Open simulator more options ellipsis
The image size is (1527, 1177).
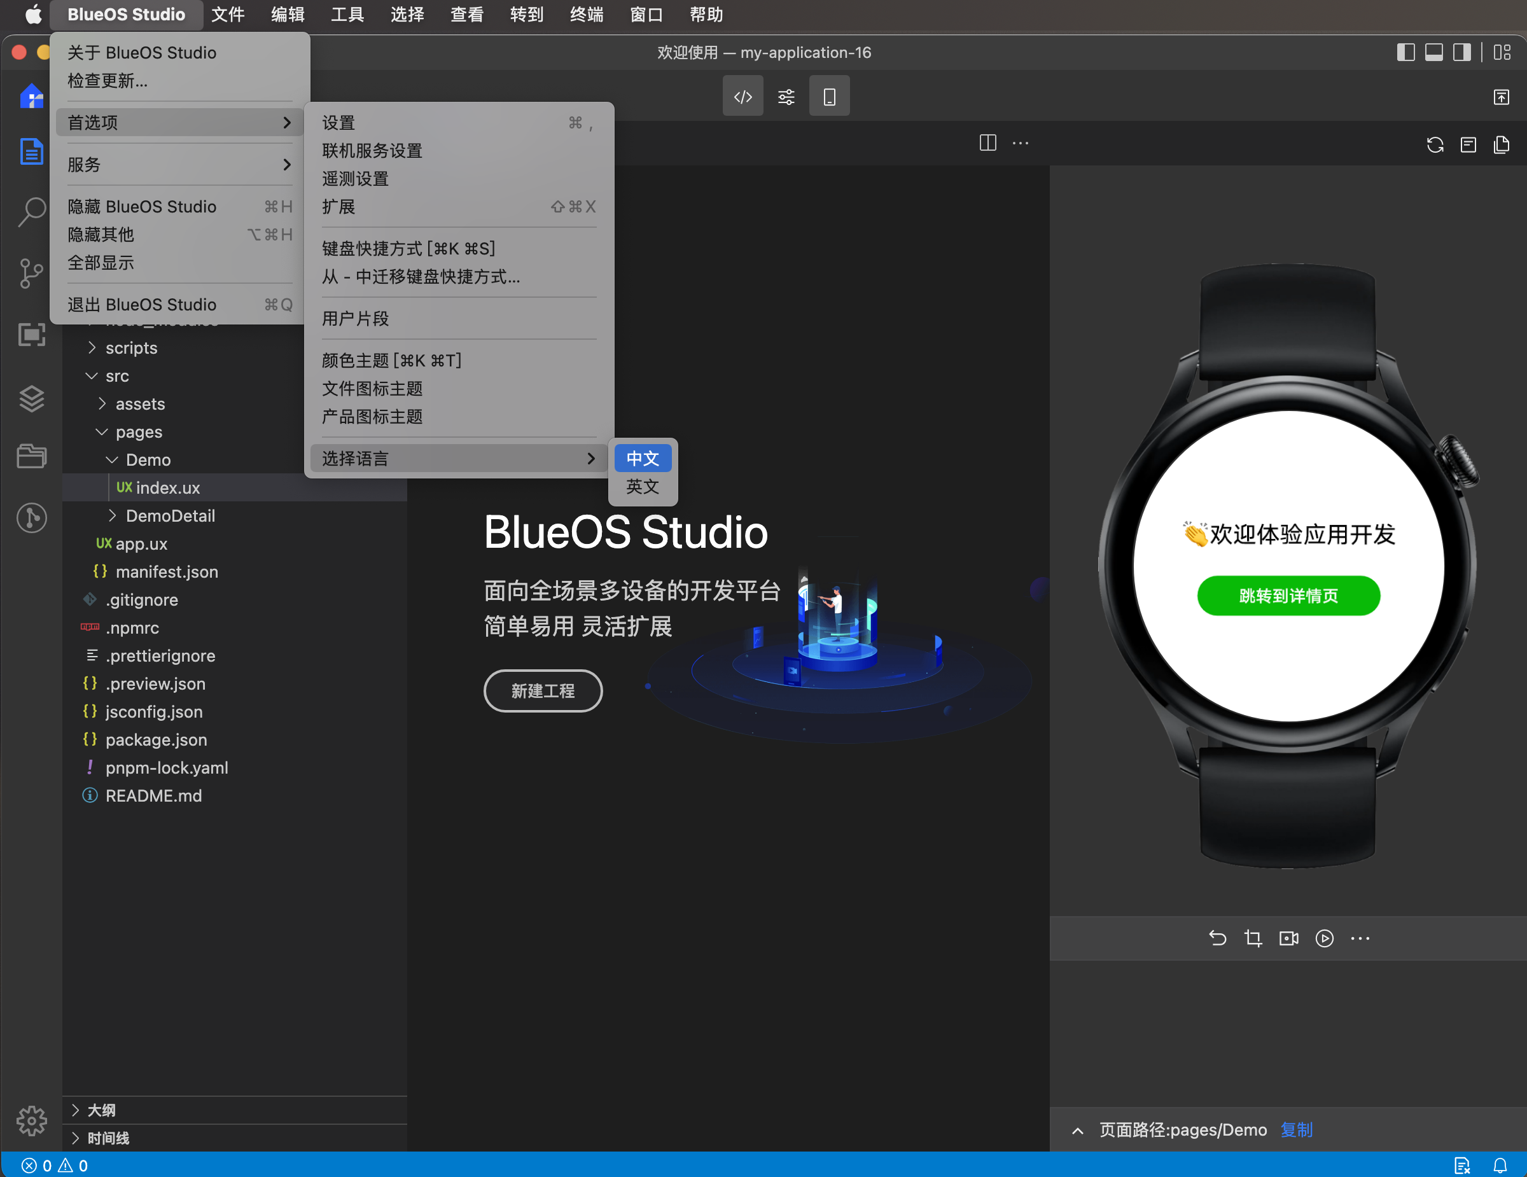pyautogui.click(x=1360, y=938)
